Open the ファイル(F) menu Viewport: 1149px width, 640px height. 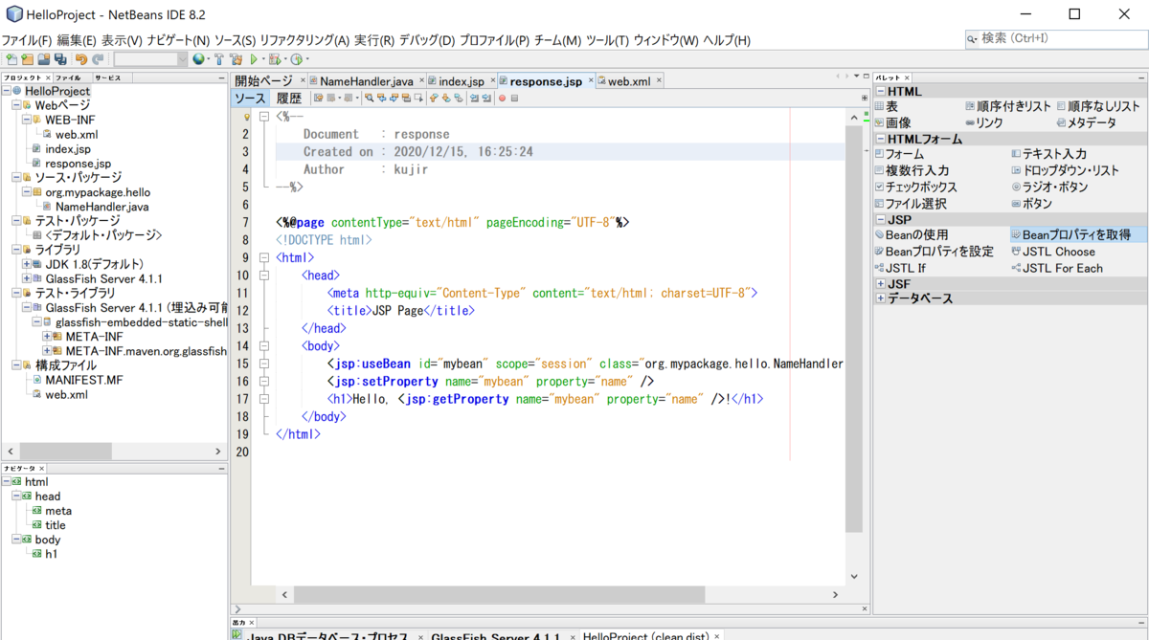click(x=27, y=40)
